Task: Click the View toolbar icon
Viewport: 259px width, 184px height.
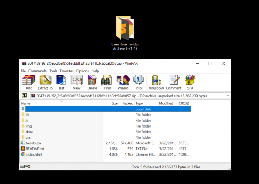Action: click(x=77, y=81)
